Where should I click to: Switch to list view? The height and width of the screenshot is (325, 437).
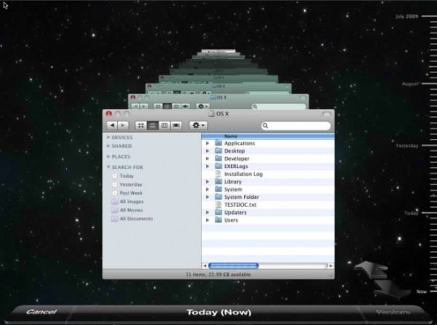(x=152, y=125)
